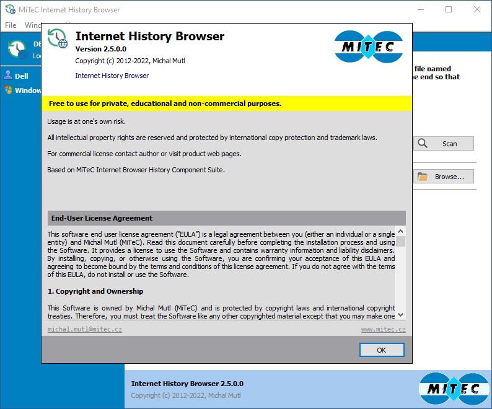Click 'Internet History Browser 2.5.0.0' footer text
Image resolution: width=492 pixels, height=409 pixels.
click(x=187, y=384)
